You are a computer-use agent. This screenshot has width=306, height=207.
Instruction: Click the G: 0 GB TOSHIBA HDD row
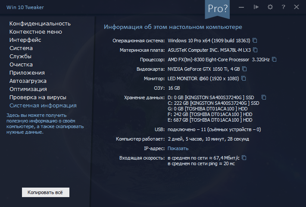pos(207,109)
